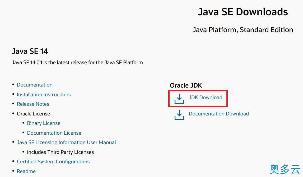Open the Readme link
The image size is (303, 177).
(26, 171)
